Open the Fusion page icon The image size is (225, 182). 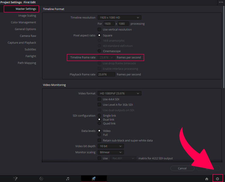41,178
